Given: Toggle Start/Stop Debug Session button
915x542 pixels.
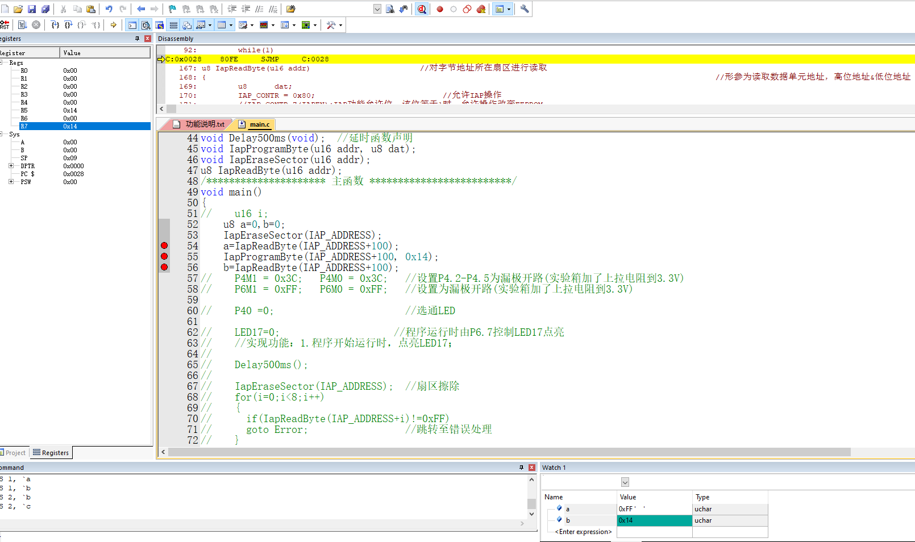Looking at the screenshot, I should click(422, 9).
